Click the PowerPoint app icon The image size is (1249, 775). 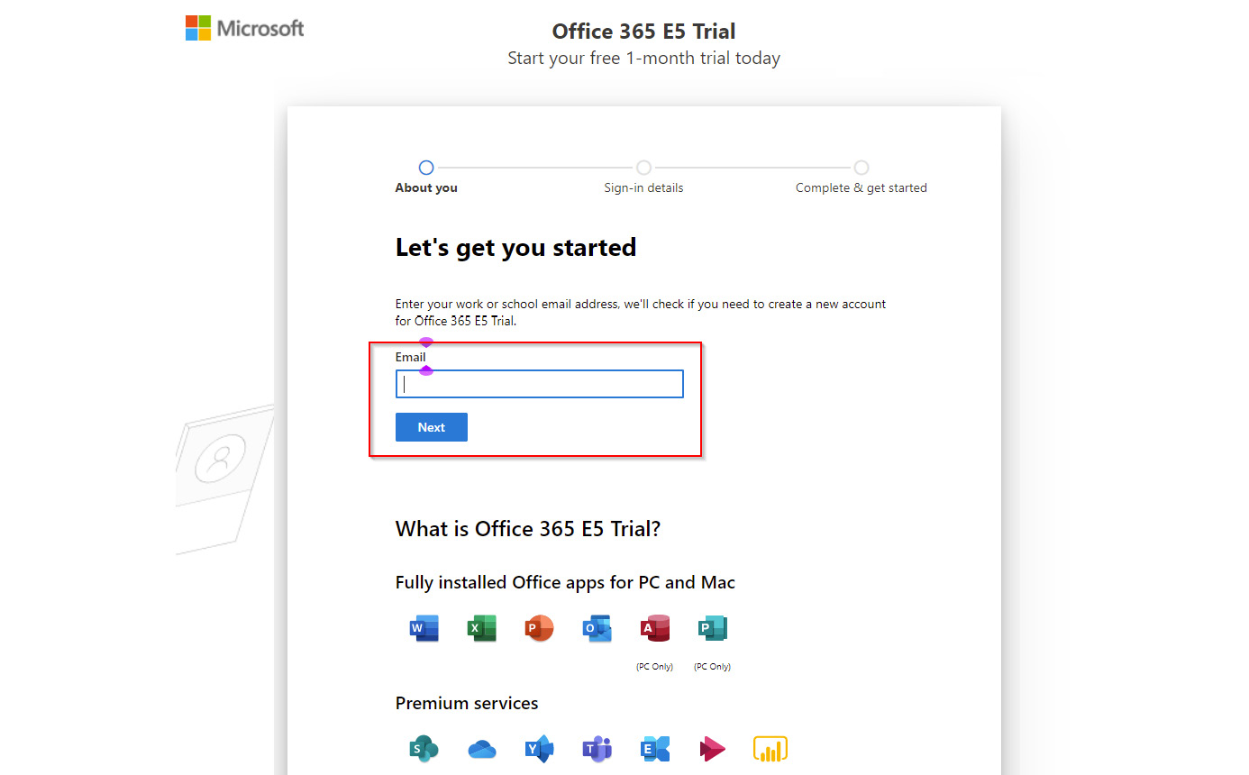[539, 628]
